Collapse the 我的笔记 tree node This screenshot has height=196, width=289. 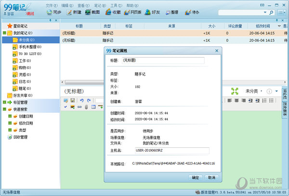(x=4, y=33)
